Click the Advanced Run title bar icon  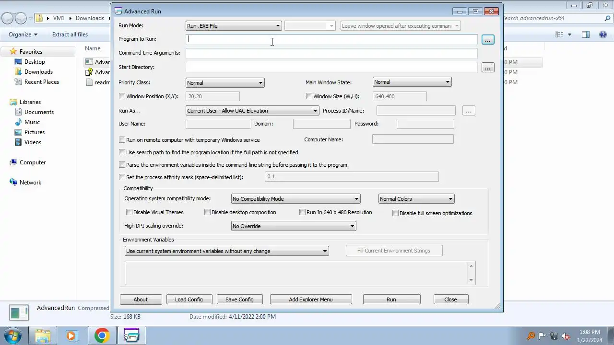[x=118, y=11]
